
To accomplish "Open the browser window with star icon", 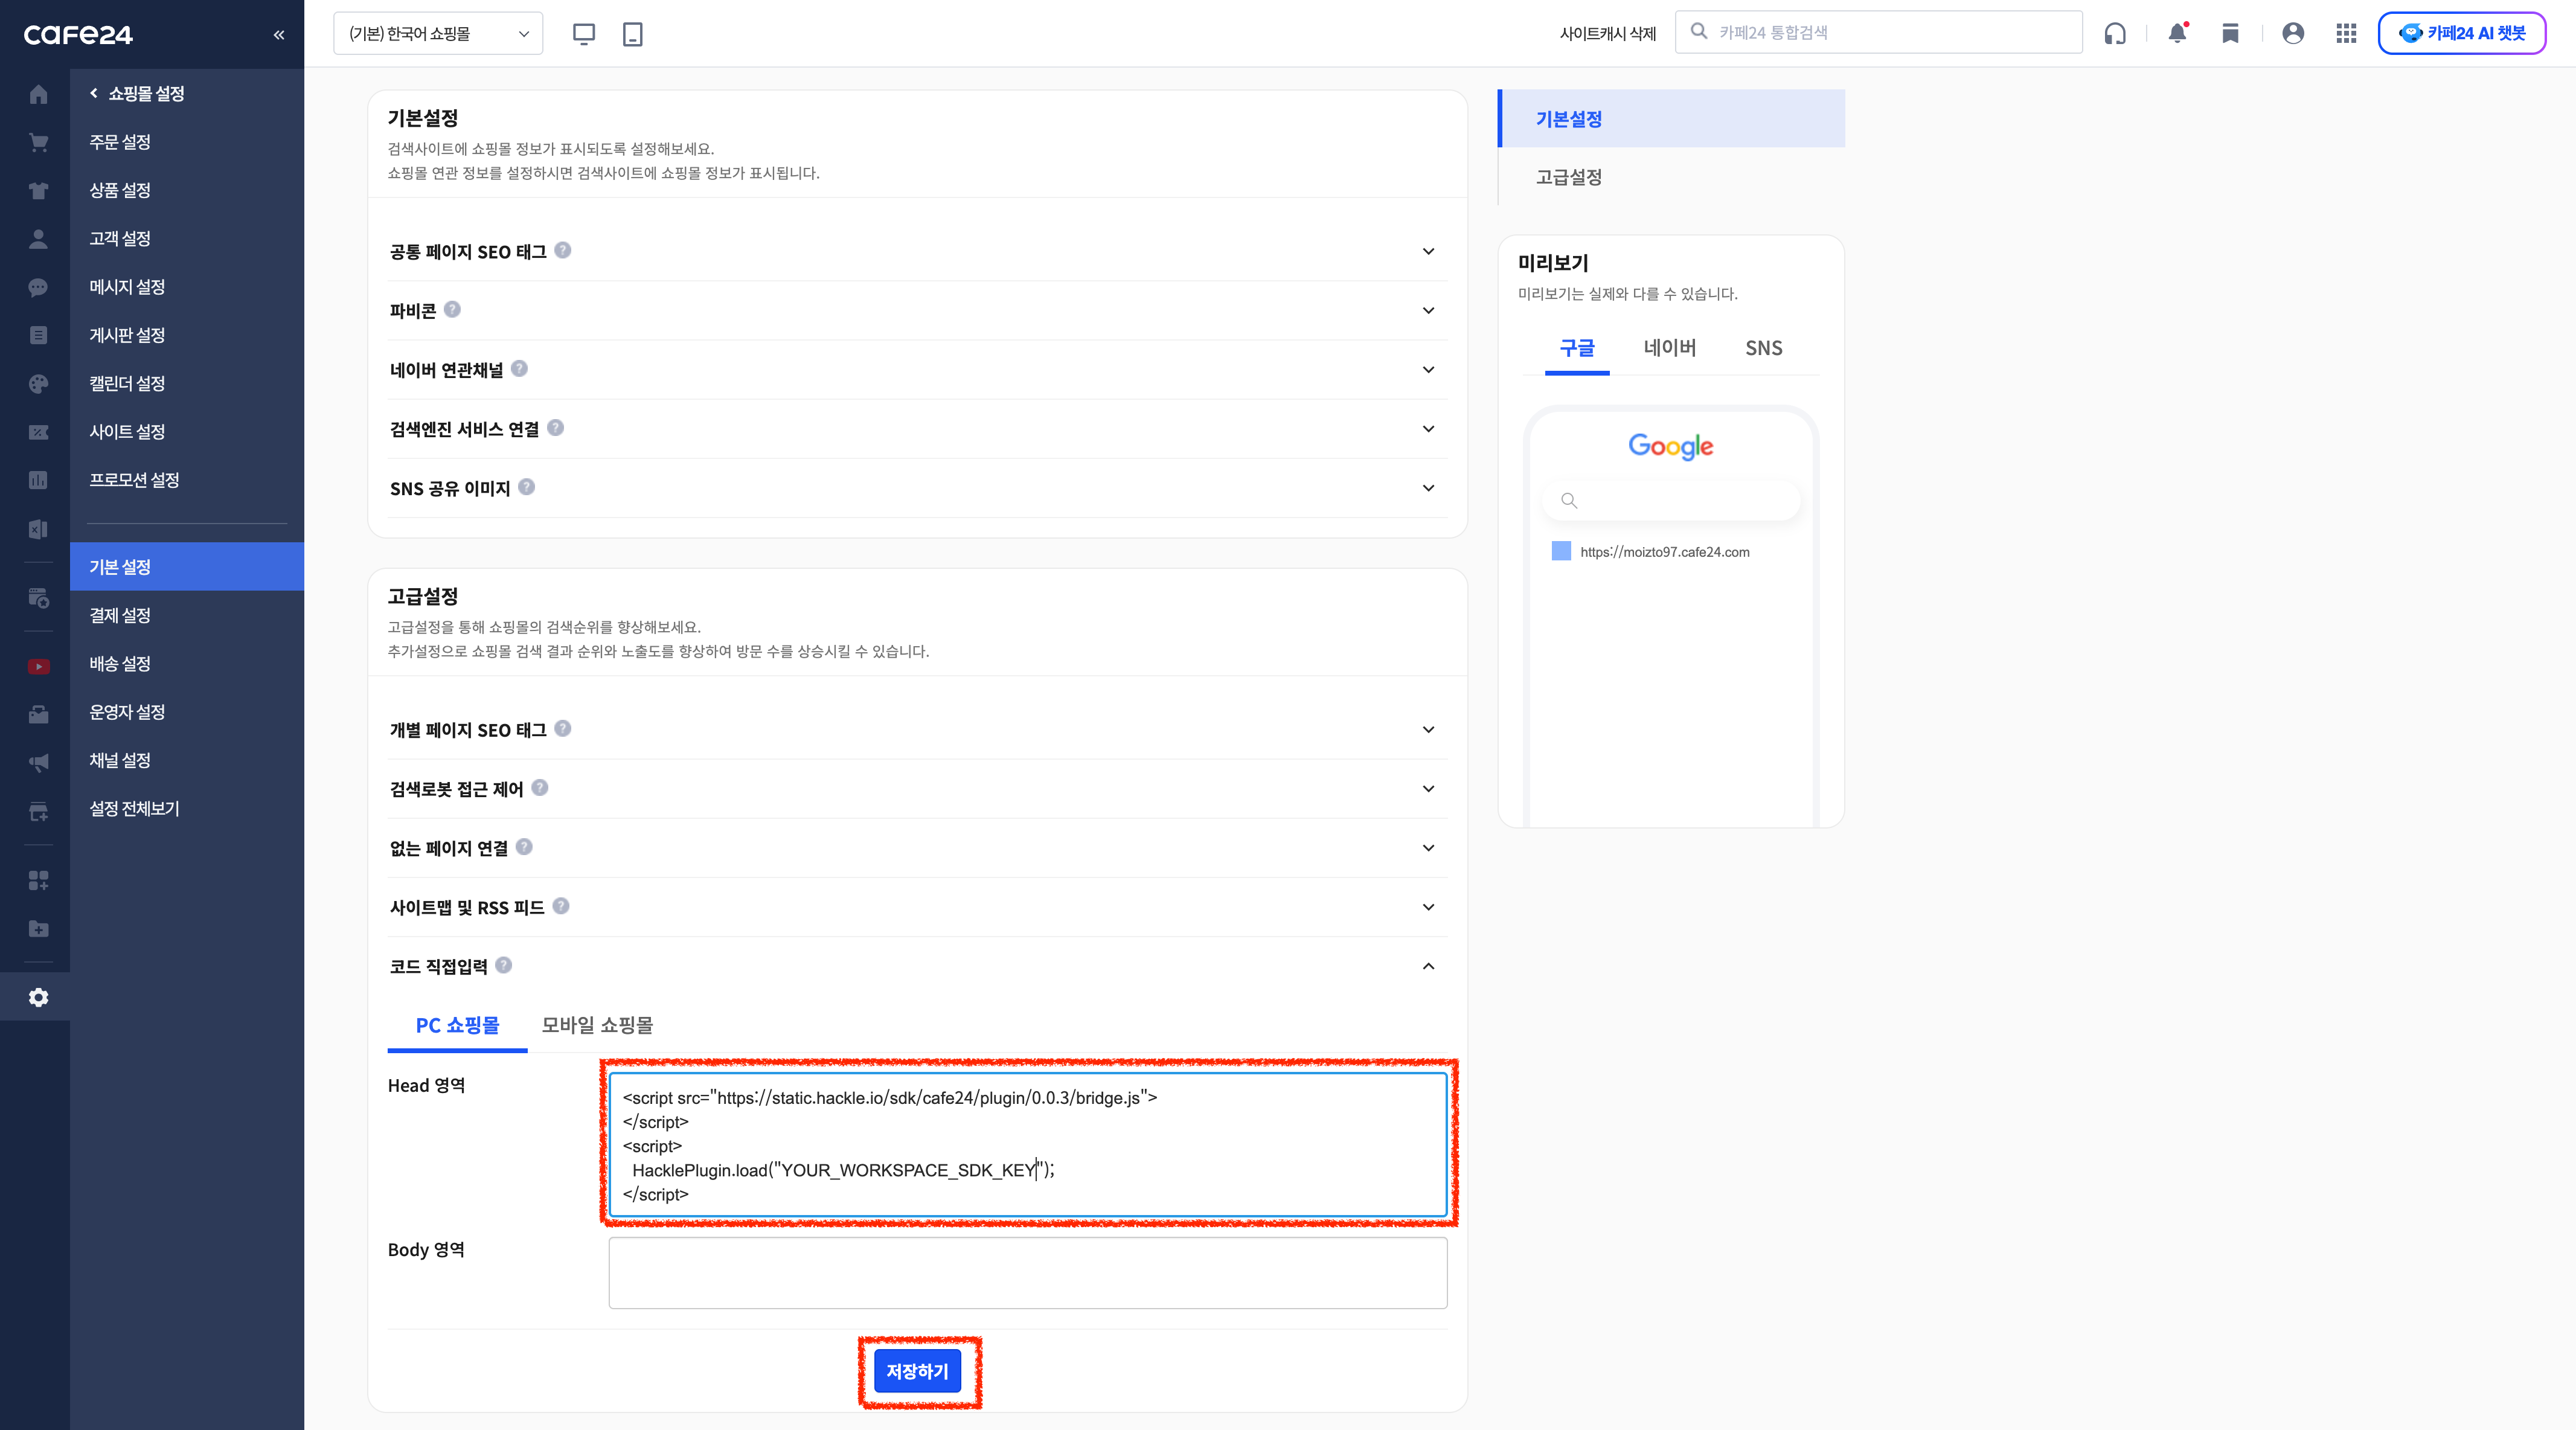I will pos(38,598).
